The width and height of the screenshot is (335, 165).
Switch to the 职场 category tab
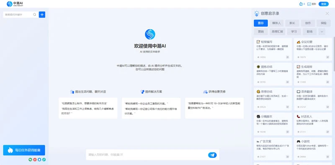click(310, 32)
